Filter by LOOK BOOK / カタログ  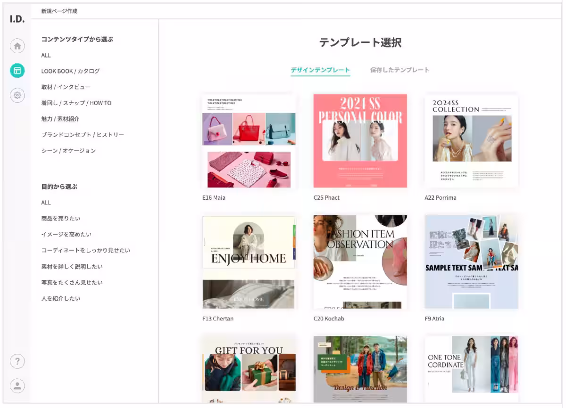pyautogui.click(x=70, y=71)
